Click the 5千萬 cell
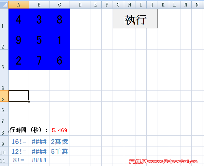This screenshot has height=166, width=204. pos(60,151)
